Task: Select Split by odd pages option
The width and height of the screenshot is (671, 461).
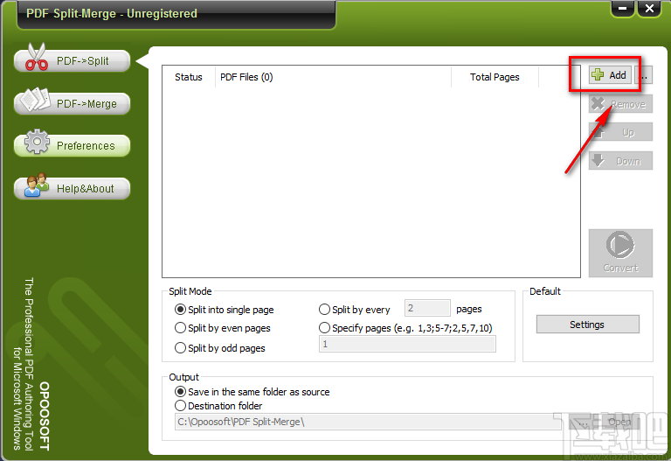Action: coord(220,348)
